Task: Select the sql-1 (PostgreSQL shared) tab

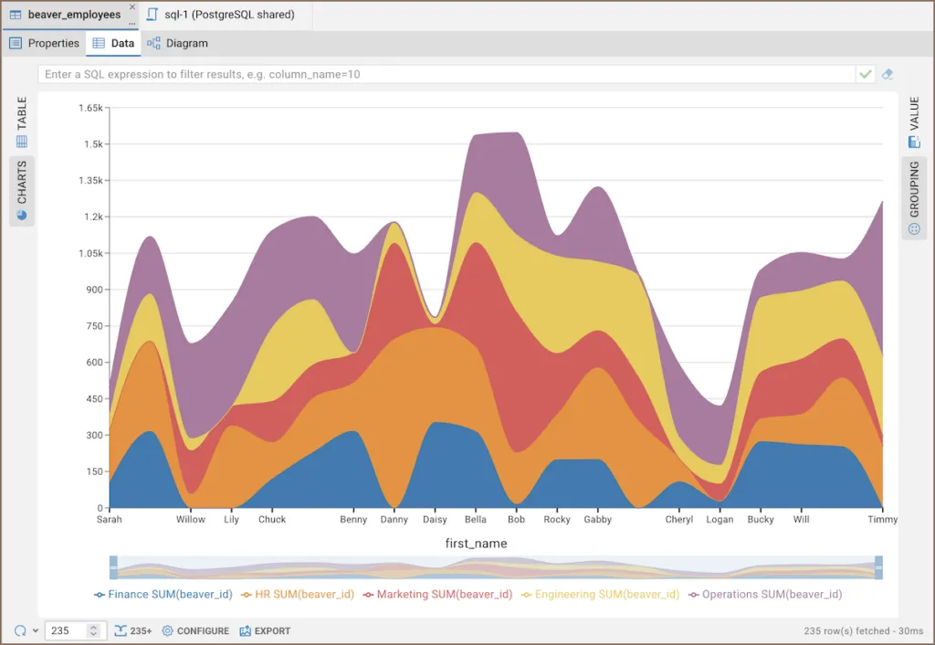Action: [x=221, y=15]
